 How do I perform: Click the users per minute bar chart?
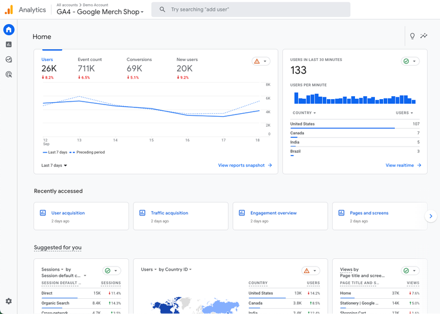pyautogui.click(x=355, y=99)
